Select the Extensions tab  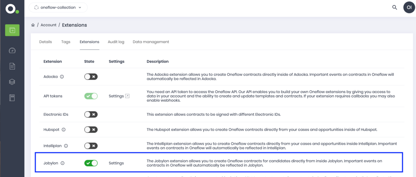(x=89, y=42)
